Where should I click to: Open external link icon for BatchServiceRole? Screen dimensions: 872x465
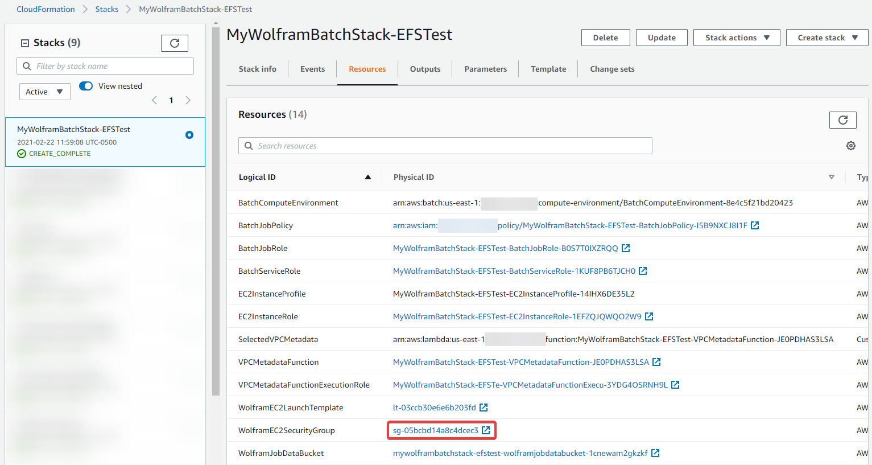(x=643, y=271)
